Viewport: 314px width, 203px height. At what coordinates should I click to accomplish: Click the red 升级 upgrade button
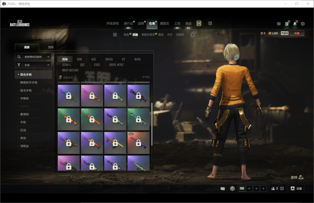297,33
